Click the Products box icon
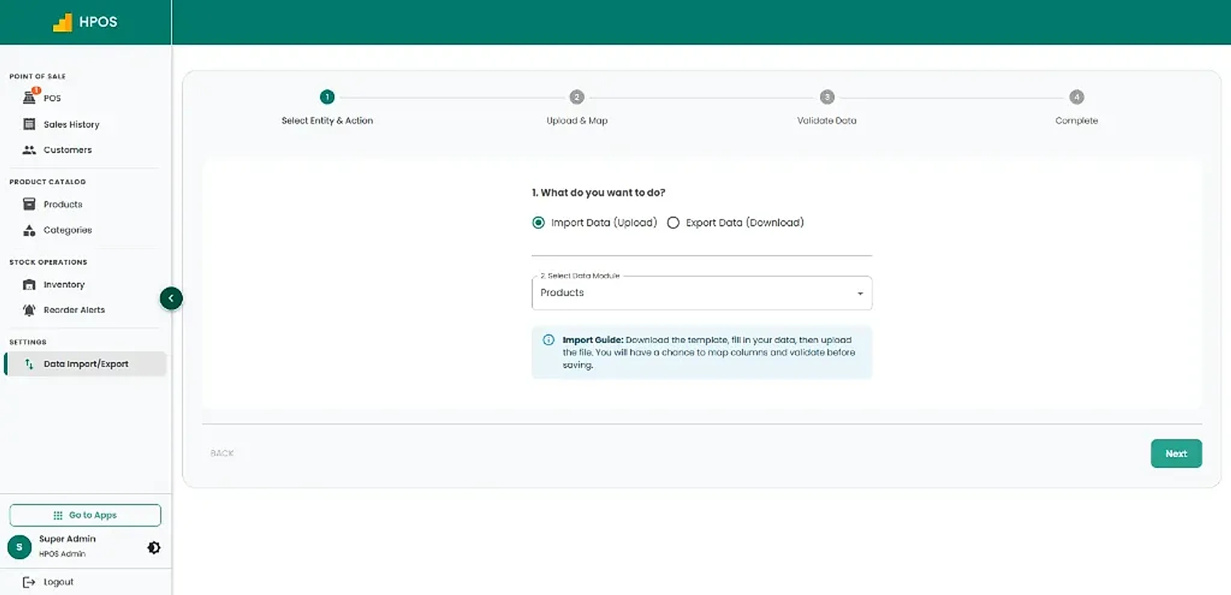Viewport: 1231px width, 595px height. (x=29, y=204)
